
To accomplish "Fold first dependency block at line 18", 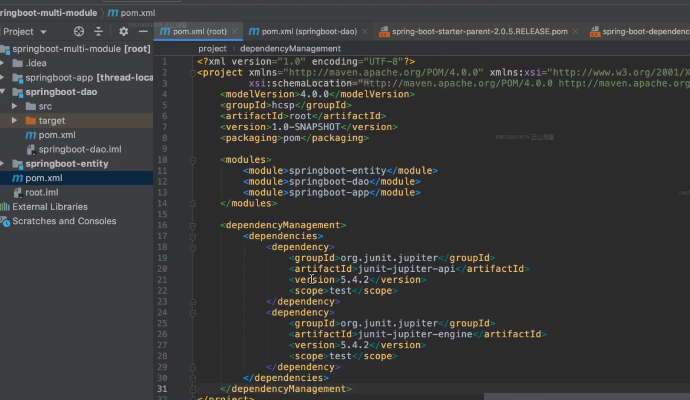I will click(x=193, y=247).
